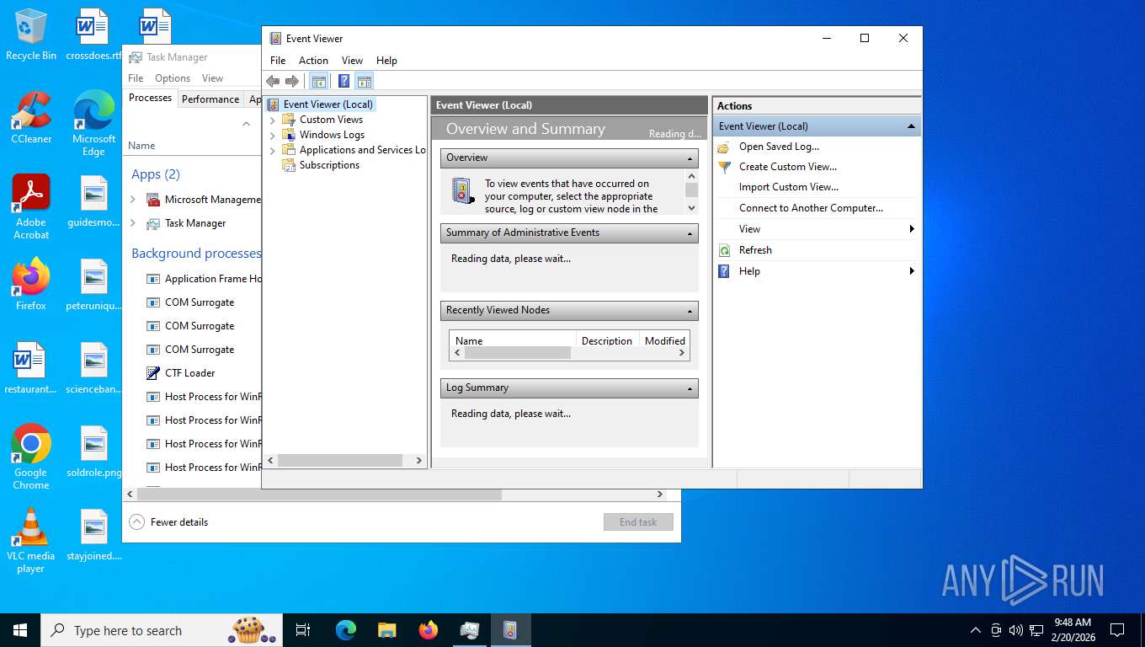
Task: Collapse Event Viewer (Local) actions group
Action: coord(911,126)
